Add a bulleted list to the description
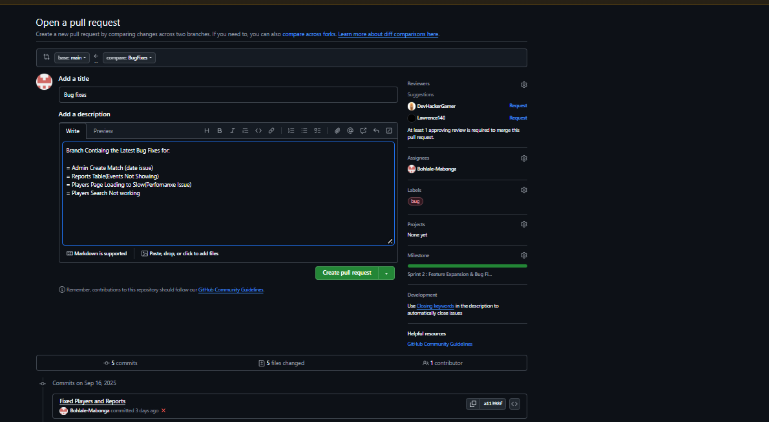This screenshot has width=769, height=422. click(304, 131)
